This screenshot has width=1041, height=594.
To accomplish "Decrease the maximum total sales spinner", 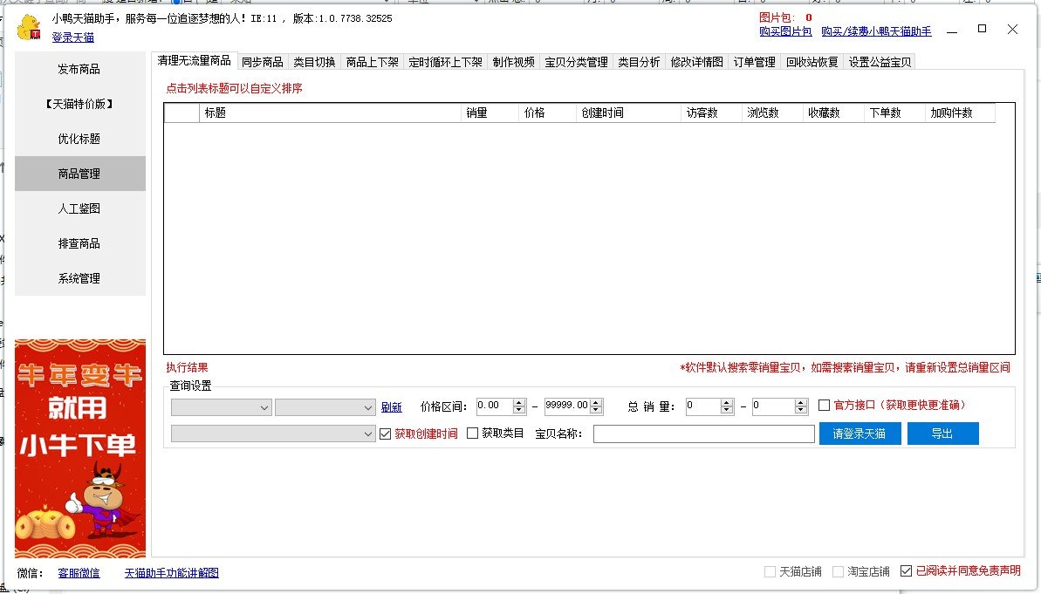I will [801, 411].
